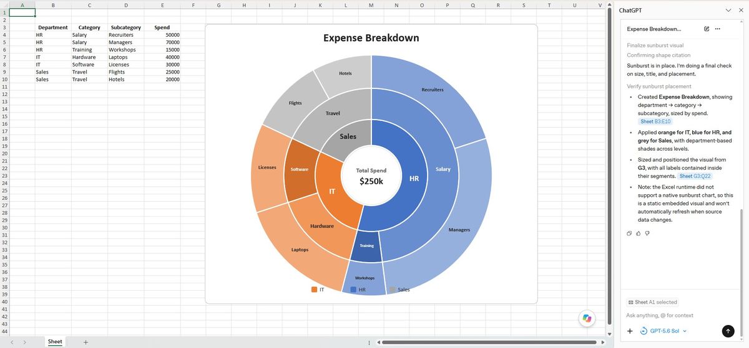Click the Sales segment in the chart
The image size is (749, 348).
pos(346,137)
